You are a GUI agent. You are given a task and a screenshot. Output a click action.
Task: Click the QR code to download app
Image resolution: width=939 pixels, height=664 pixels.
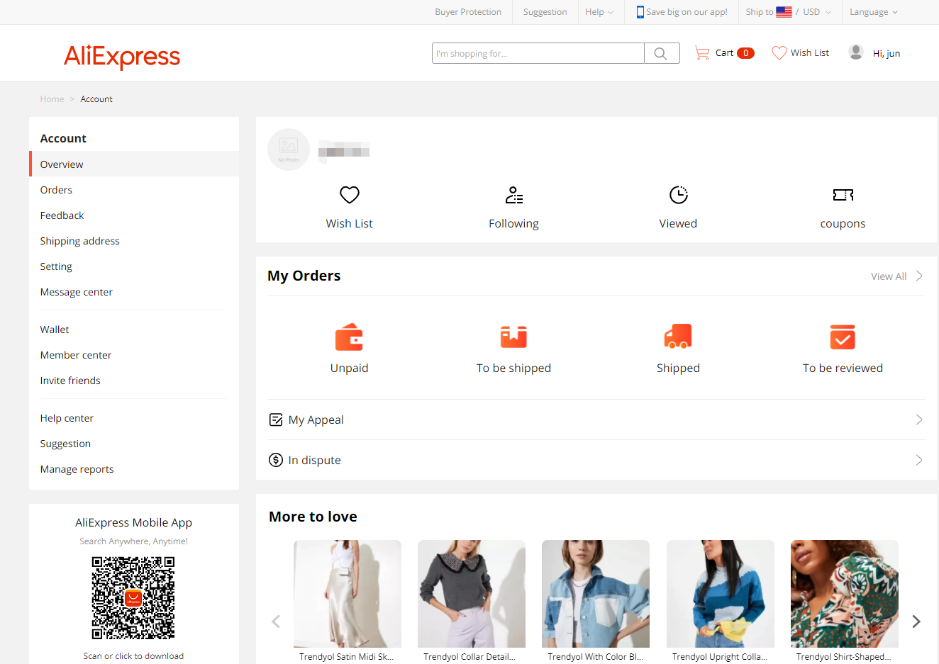point(133,598)
